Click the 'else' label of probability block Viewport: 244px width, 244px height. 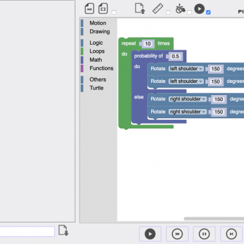(138, 97)
